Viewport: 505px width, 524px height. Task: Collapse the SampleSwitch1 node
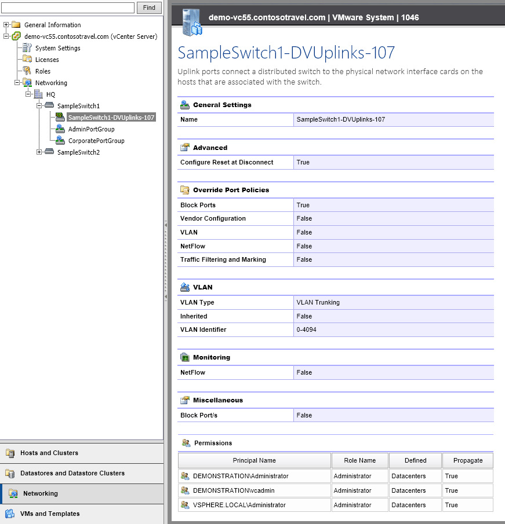click(x=39, y=105)
